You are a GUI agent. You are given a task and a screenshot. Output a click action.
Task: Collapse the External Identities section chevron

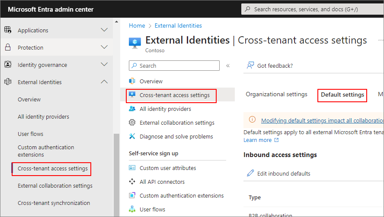[x=104, y=82]
